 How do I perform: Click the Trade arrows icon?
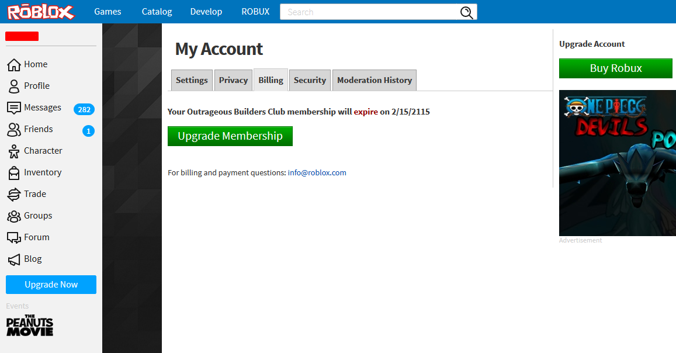point(14,195)
